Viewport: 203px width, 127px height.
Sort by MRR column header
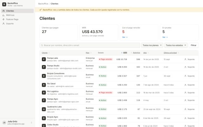124,53
